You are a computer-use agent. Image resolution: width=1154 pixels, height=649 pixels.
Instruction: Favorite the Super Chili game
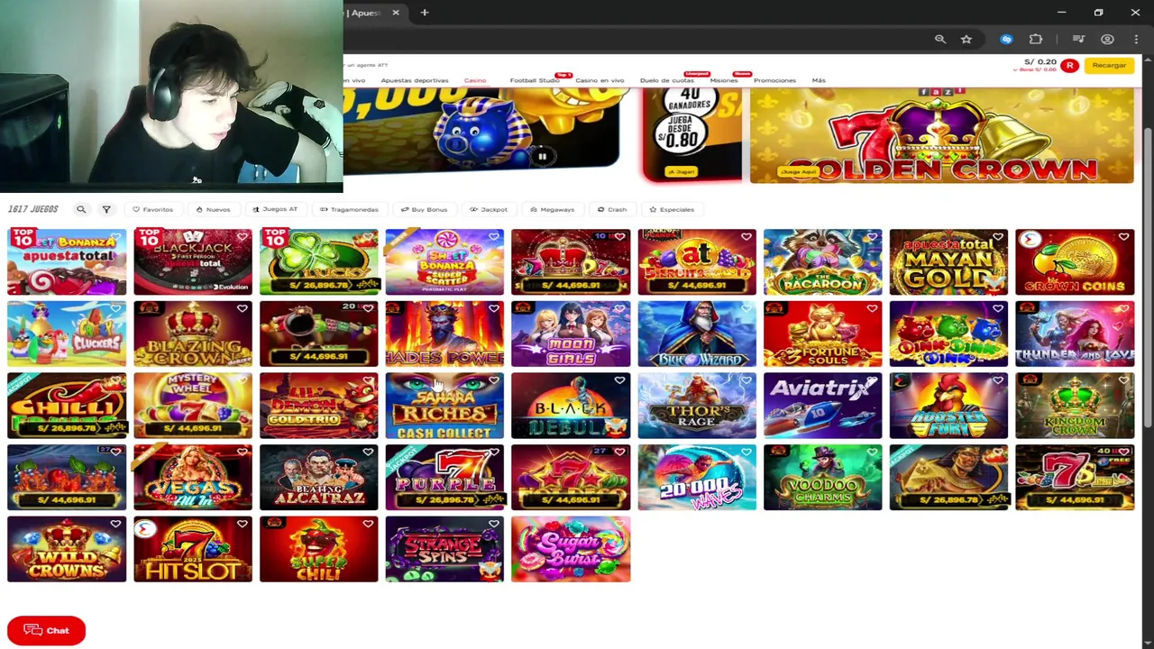click(x=368, y=524)
